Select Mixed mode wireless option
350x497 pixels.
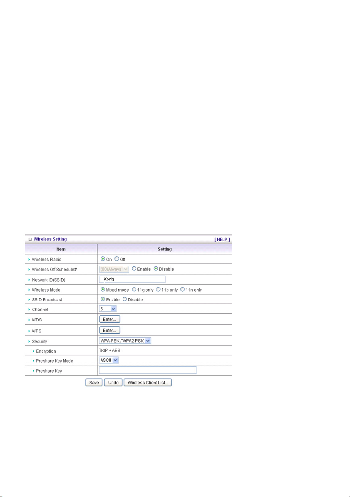[103, 290]
